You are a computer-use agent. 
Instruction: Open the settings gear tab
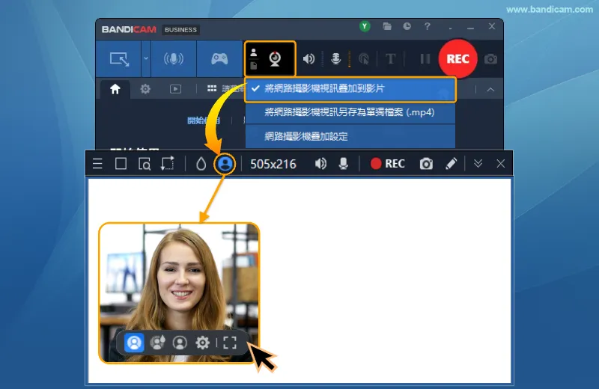click(145, 89)
